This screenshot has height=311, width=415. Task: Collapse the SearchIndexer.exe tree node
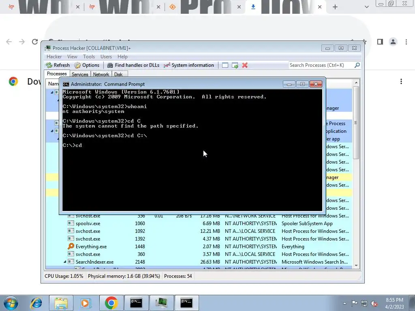pos(65,262)
